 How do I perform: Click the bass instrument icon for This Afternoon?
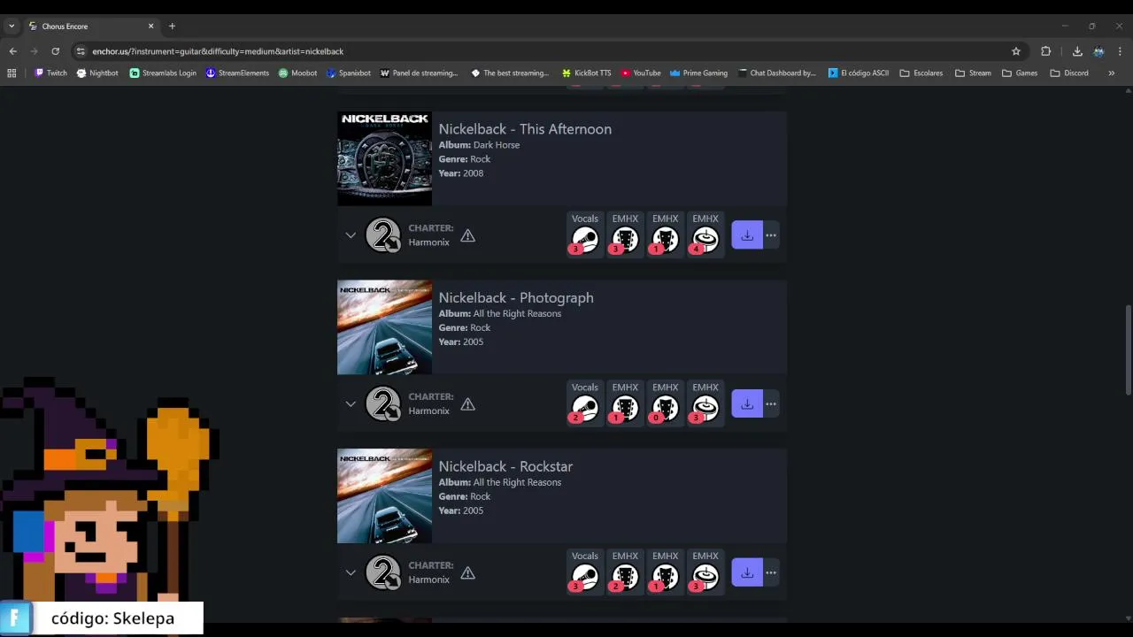665,240
